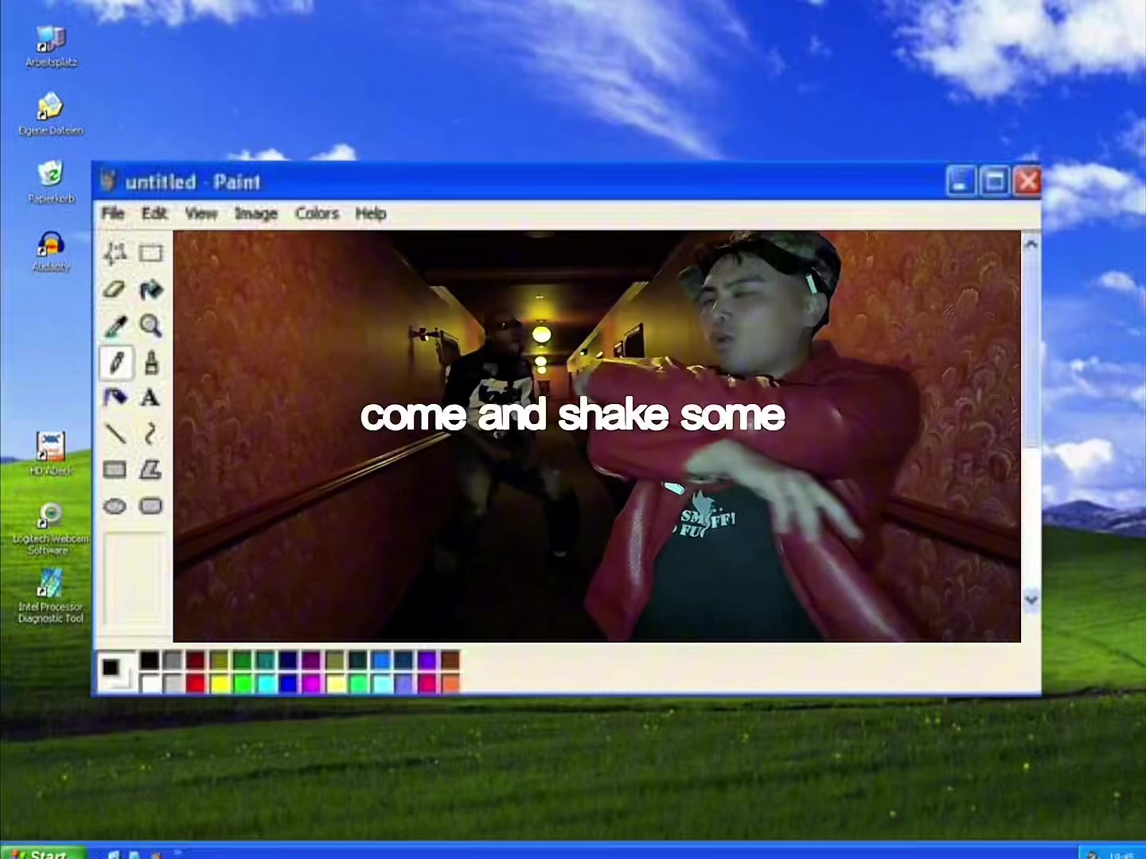This screenshot has width=1146, height=859.
Task: Click the HD ADeck desktop shortcut
Action: click(51, 454)
